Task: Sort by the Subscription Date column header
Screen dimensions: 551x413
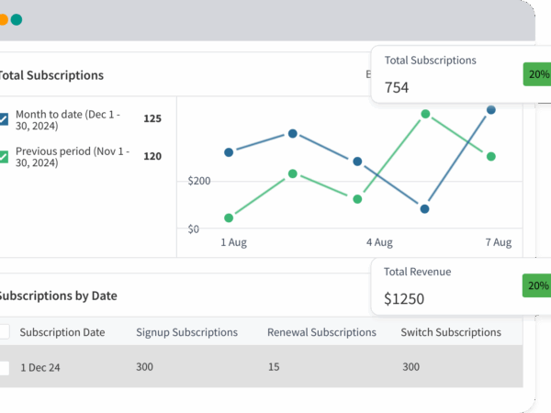Action: (62, 332)
